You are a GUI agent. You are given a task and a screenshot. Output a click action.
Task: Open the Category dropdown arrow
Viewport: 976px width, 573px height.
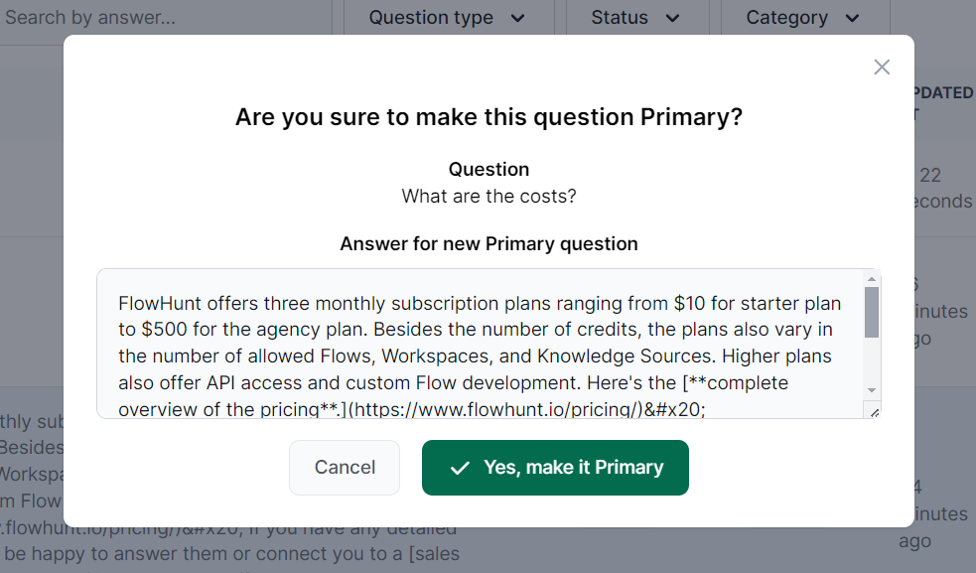[852, 17]
